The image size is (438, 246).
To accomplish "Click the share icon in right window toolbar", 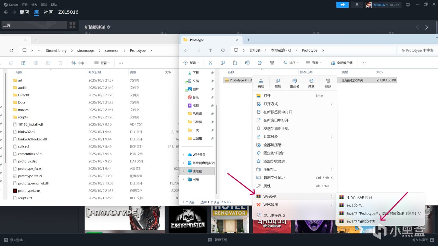I will coord(260,63).
